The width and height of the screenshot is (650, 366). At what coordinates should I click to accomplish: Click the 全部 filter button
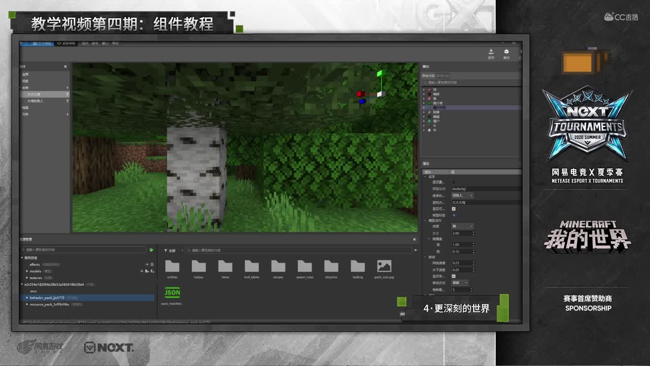click(170, 251)
